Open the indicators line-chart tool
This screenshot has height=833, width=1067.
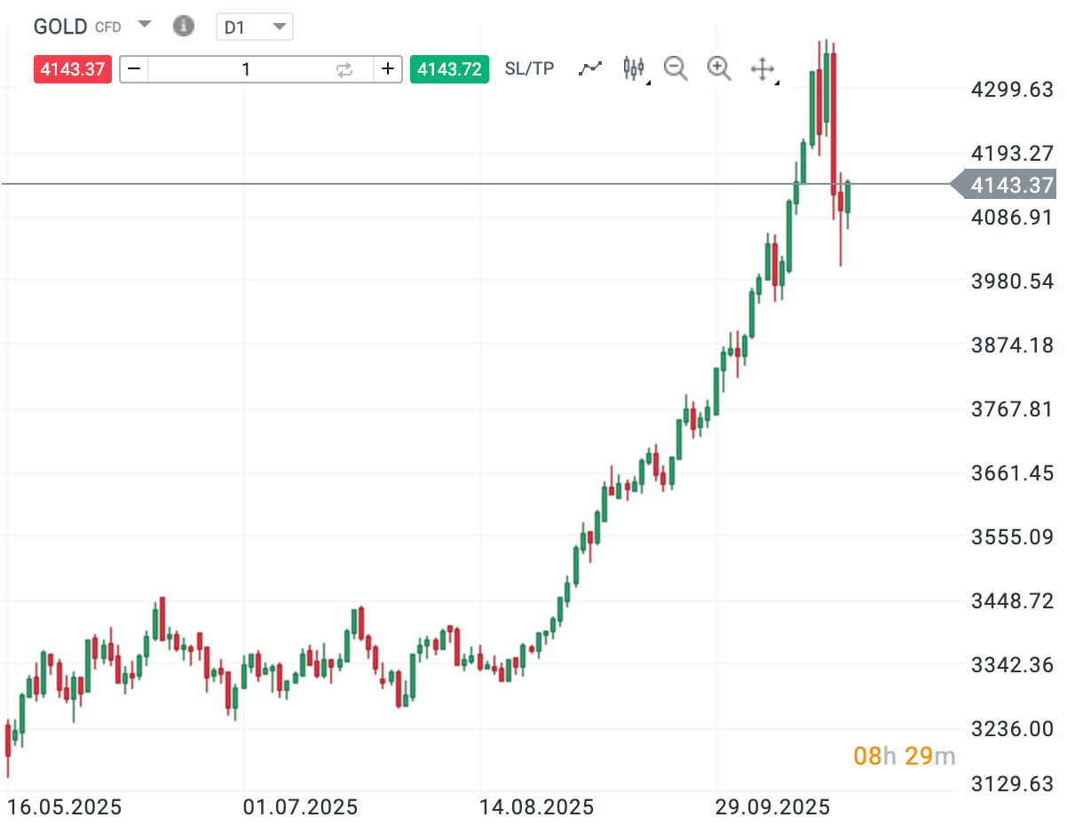(x=590, y=68)
